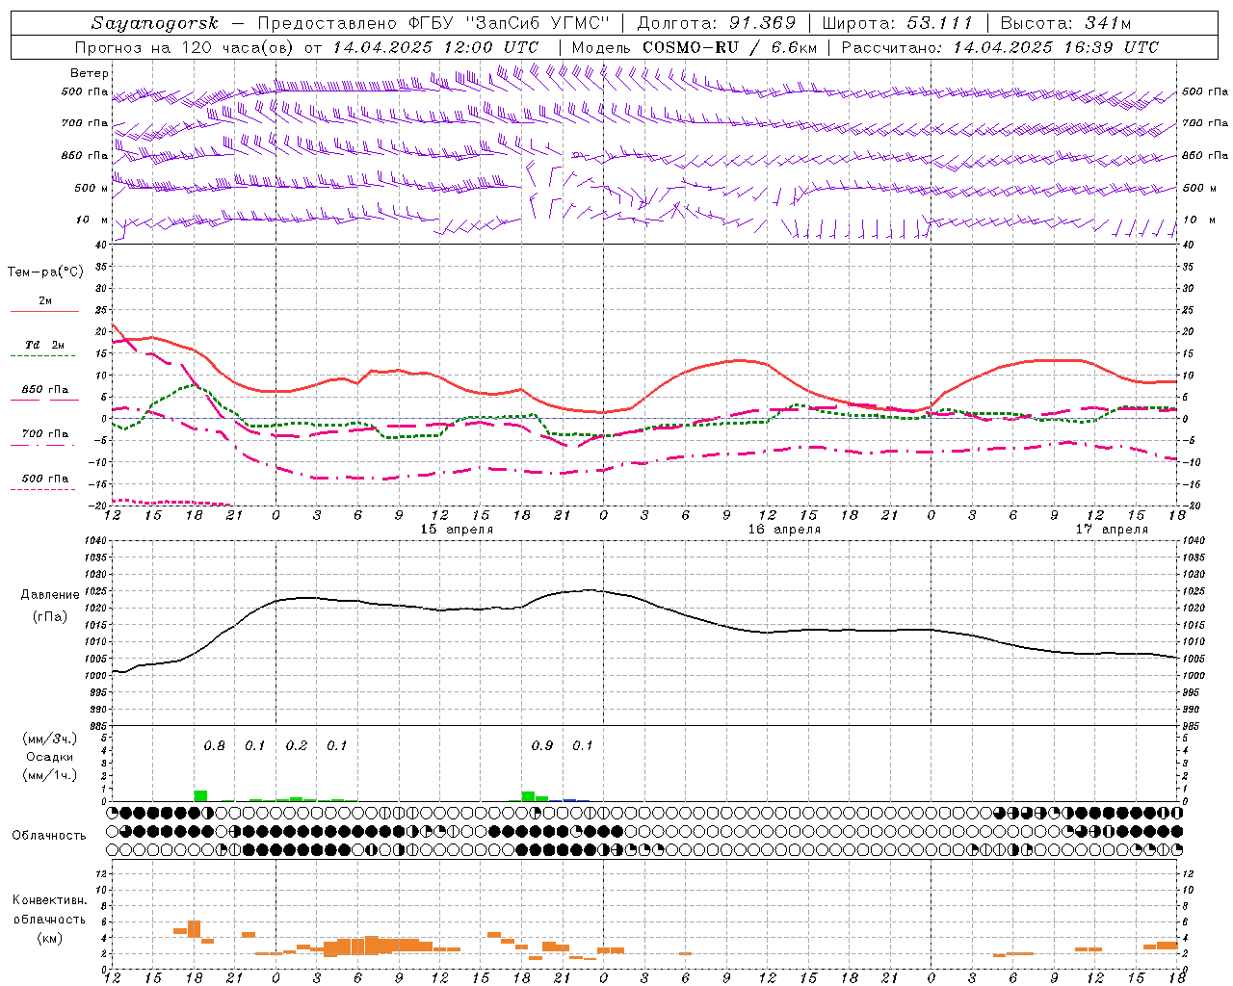Click the '(мм/1ч.)' precipitation unit label
The image size is (1233, 986).
[x=50, y=775]
